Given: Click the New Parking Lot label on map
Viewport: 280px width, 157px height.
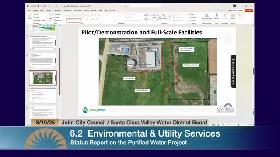Looking at the screenshot, I should (x=186, y=49).
